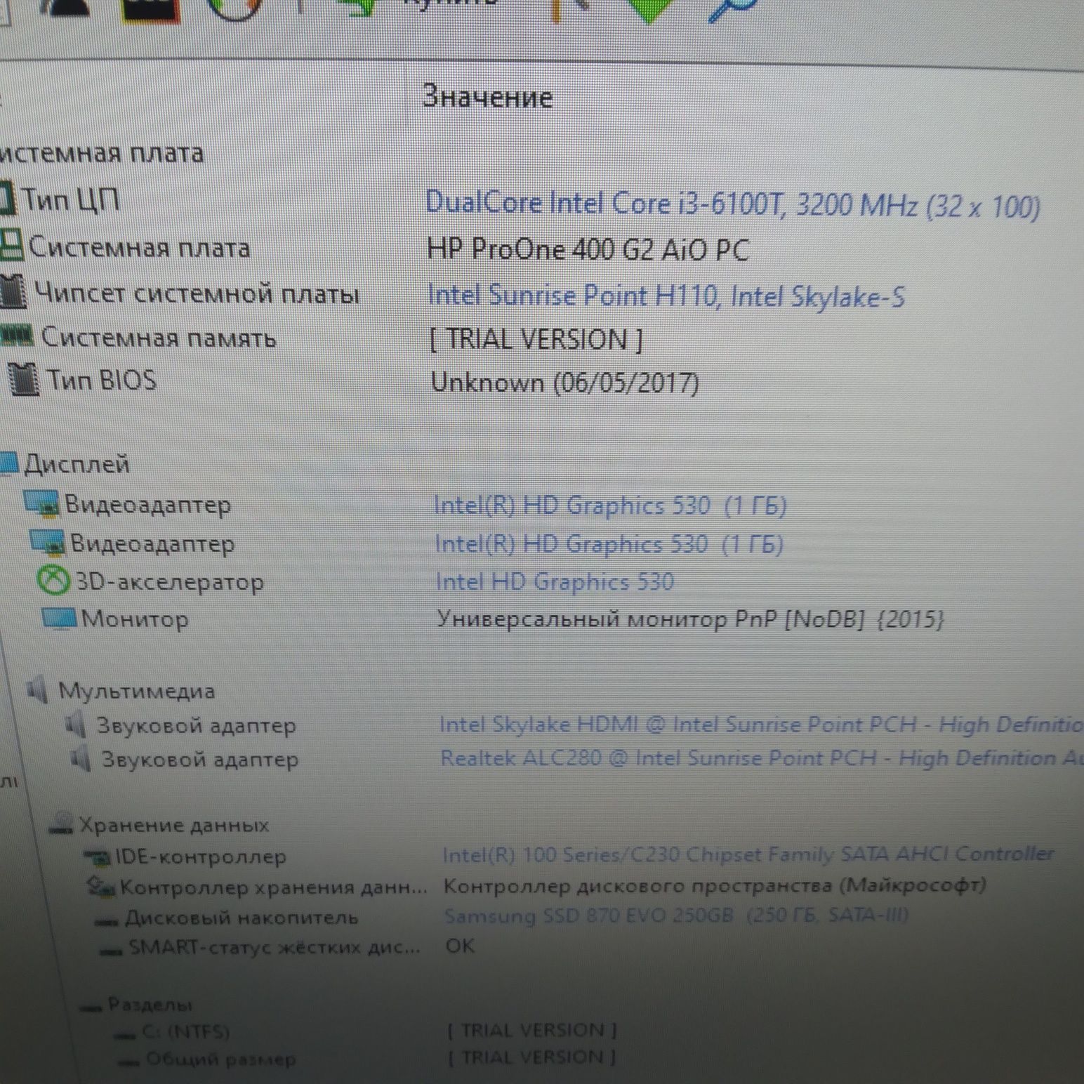1084x1084 pixels.
Task: Click the second Звуковой адаптер speaker icon
Action: (x=81, y=758)
